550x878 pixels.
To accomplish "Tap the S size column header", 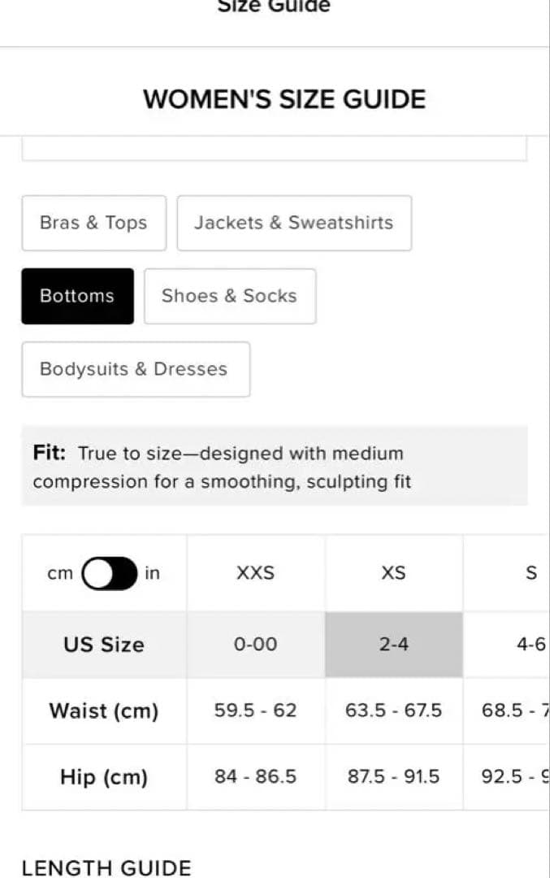I will click(531, 574).
